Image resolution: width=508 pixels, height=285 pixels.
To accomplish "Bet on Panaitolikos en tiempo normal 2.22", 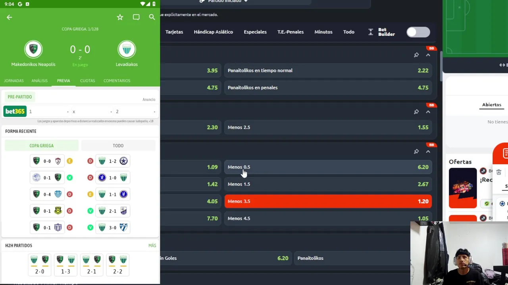I will 328,70.
